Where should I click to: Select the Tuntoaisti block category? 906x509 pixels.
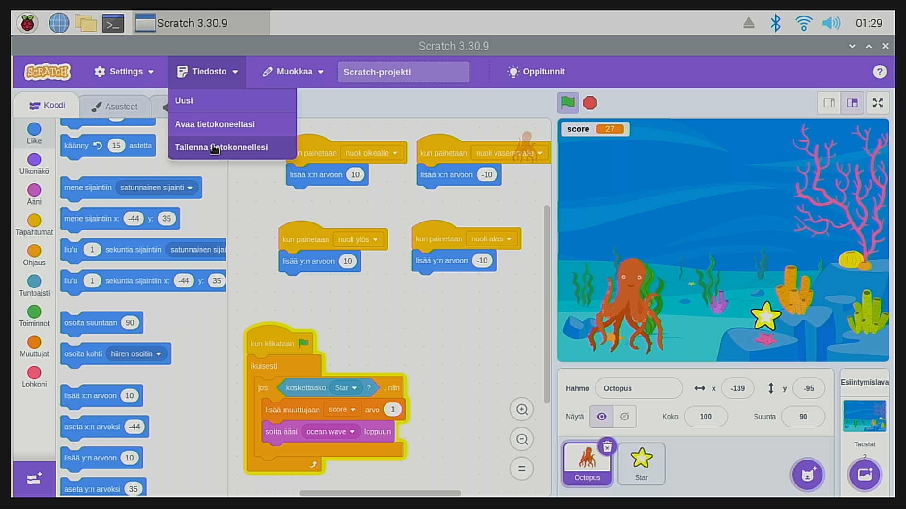coord(34,286)
